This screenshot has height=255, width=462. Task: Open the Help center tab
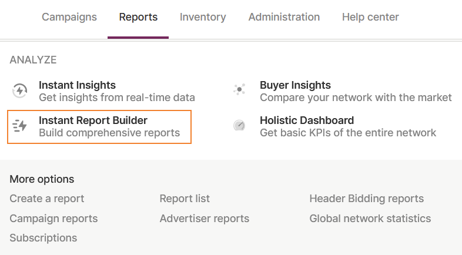tap(370, 17)
